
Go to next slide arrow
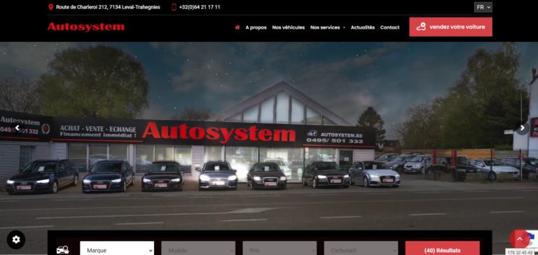point(522,128)
